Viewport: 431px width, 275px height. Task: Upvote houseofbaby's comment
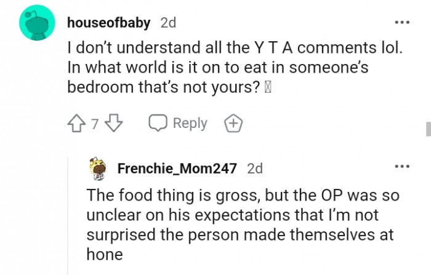point(77,124)
